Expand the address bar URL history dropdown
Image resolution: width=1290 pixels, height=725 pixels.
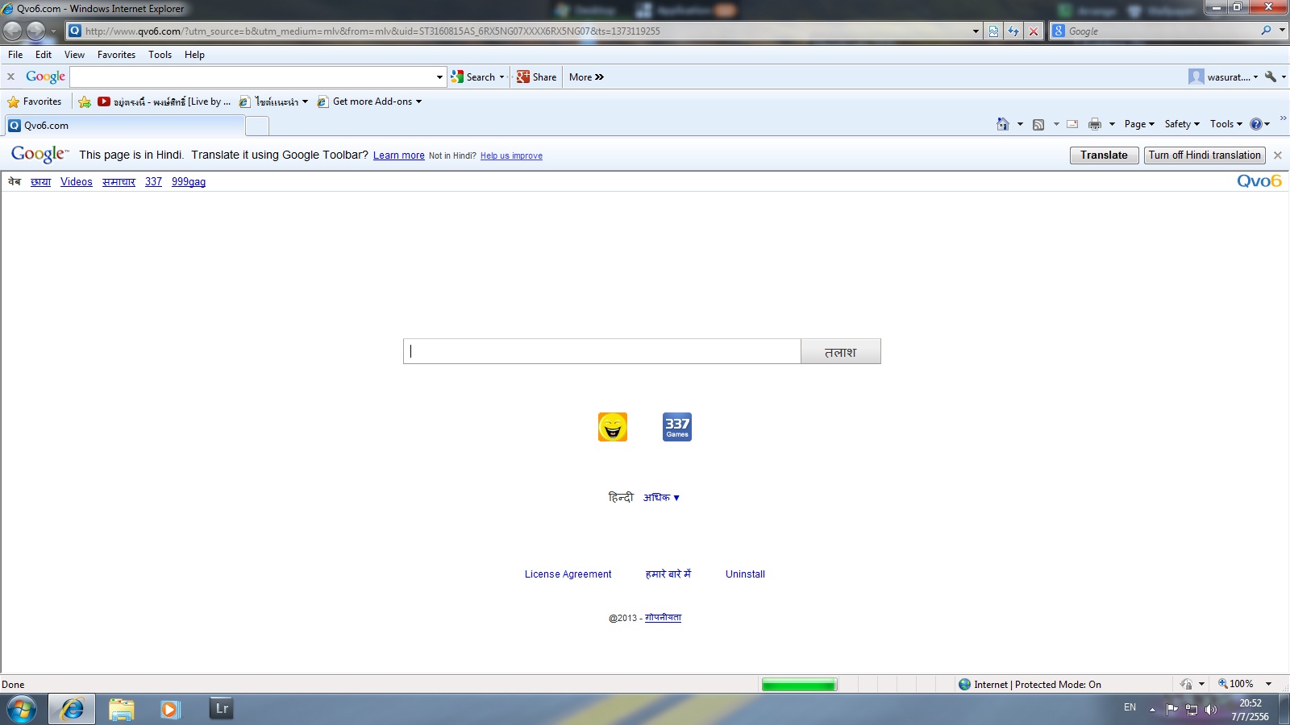976,31
